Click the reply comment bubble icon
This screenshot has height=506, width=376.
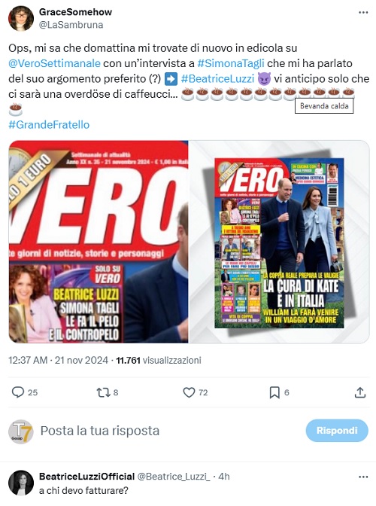(18, 392)
